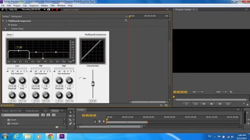This screenshot has height=140, width=250.
Task: Open the Full playback resolution dropdown
Action: pos(221,92)
